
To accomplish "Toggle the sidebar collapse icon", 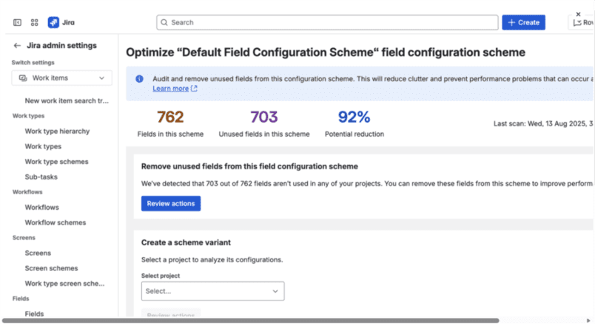I will [17, 23].
